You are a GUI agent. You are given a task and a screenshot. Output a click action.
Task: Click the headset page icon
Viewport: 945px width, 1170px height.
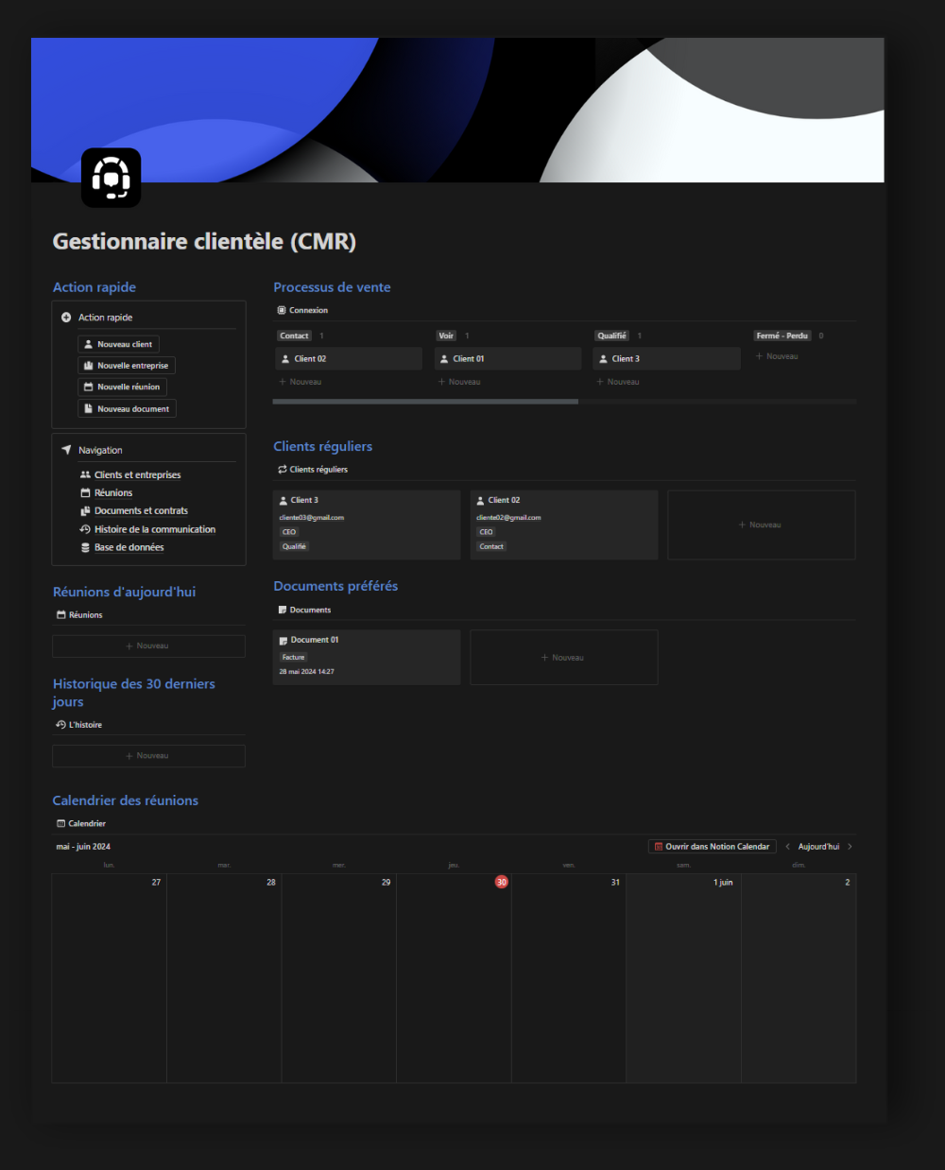click(x=112, y=178)
